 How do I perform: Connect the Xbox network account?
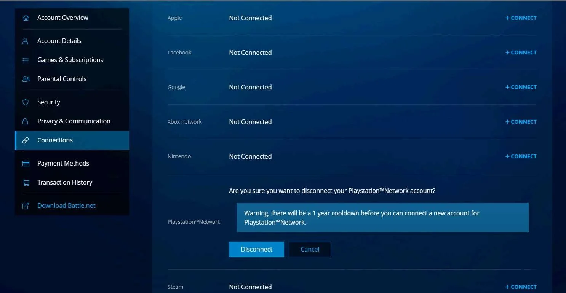coord(521,122)
